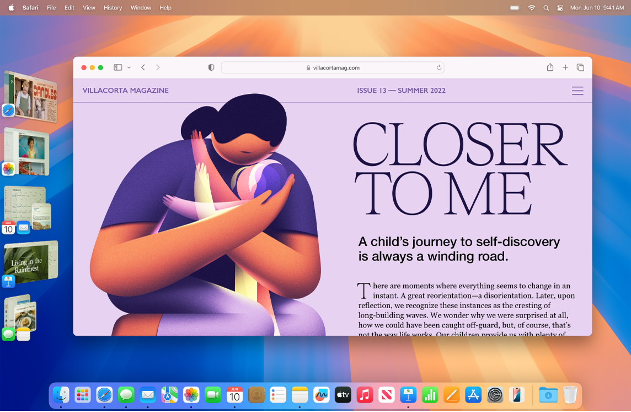This screenshot has height=412, width=631.
Task: Reload the villacortamag.com page
Action: [x=439, y=67]
